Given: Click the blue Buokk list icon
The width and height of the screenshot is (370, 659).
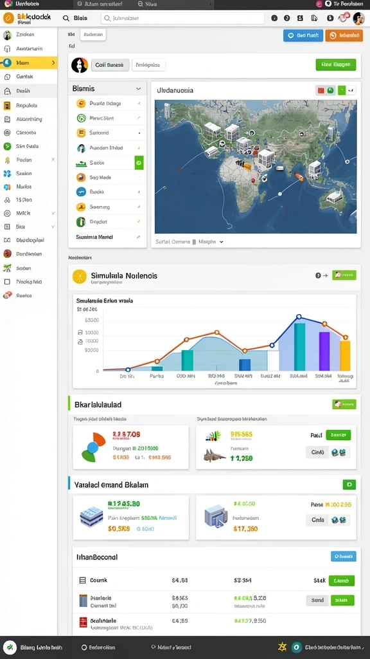Looking at the screenshot, I should (x=82, y=192).
